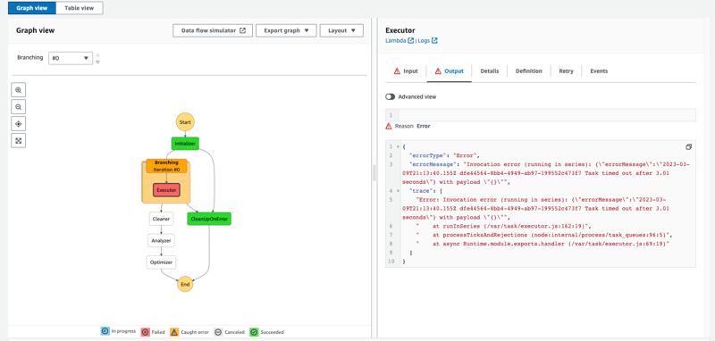Click the Failed legend icon
715x341 pixels.
point(145,332)
